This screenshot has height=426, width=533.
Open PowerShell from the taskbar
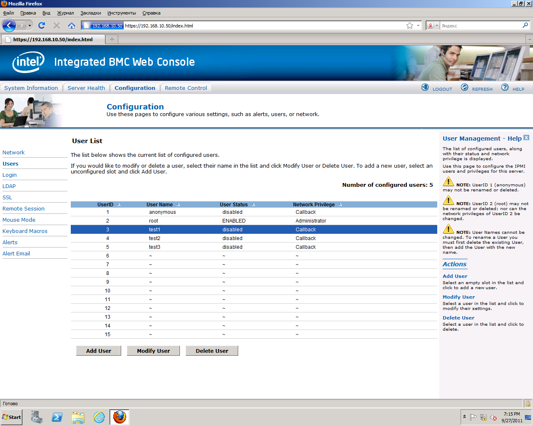[x=57, y=417]
